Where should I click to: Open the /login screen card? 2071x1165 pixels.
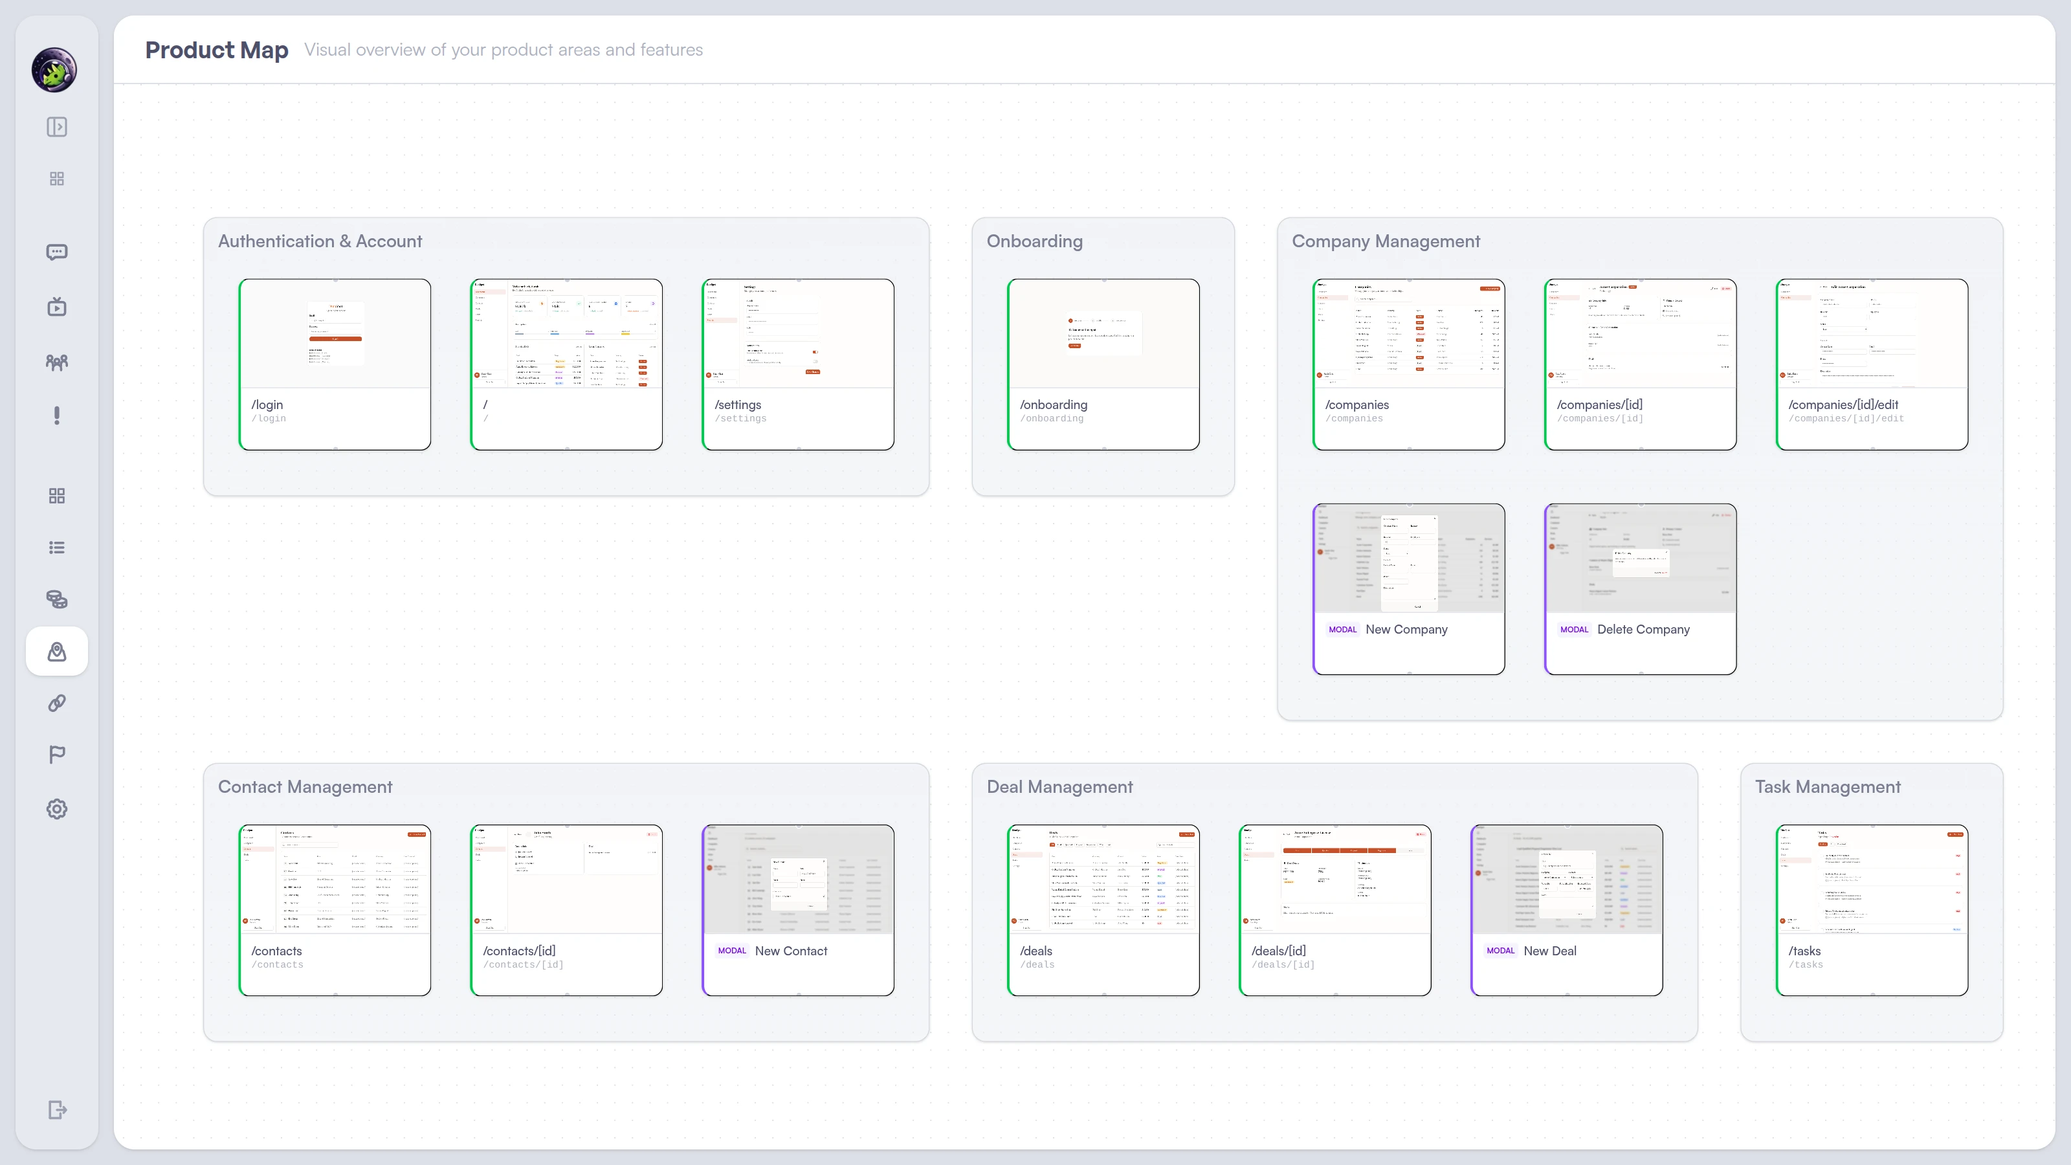[x=335, y=364]
